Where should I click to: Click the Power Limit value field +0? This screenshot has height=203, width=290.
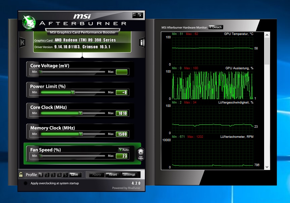click(x=122, y=92)
